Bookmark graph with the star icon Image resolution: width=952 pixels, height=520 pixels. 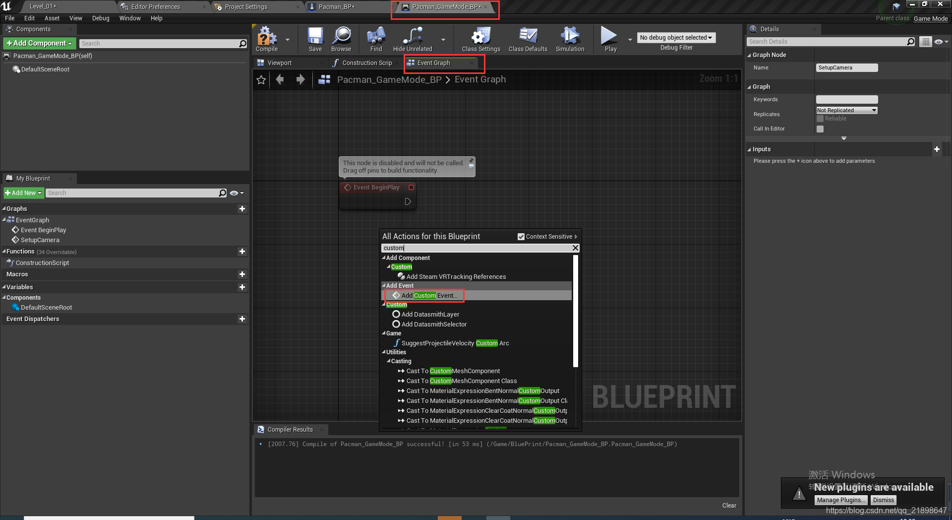tap(261, 80)
